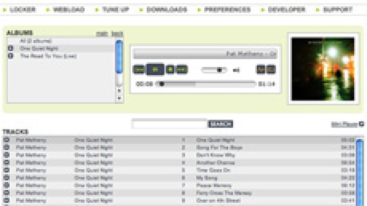Click the previous track button in player
Image resolution: width=367 pixels, height=206 pixels.
[x=139, y=70]
